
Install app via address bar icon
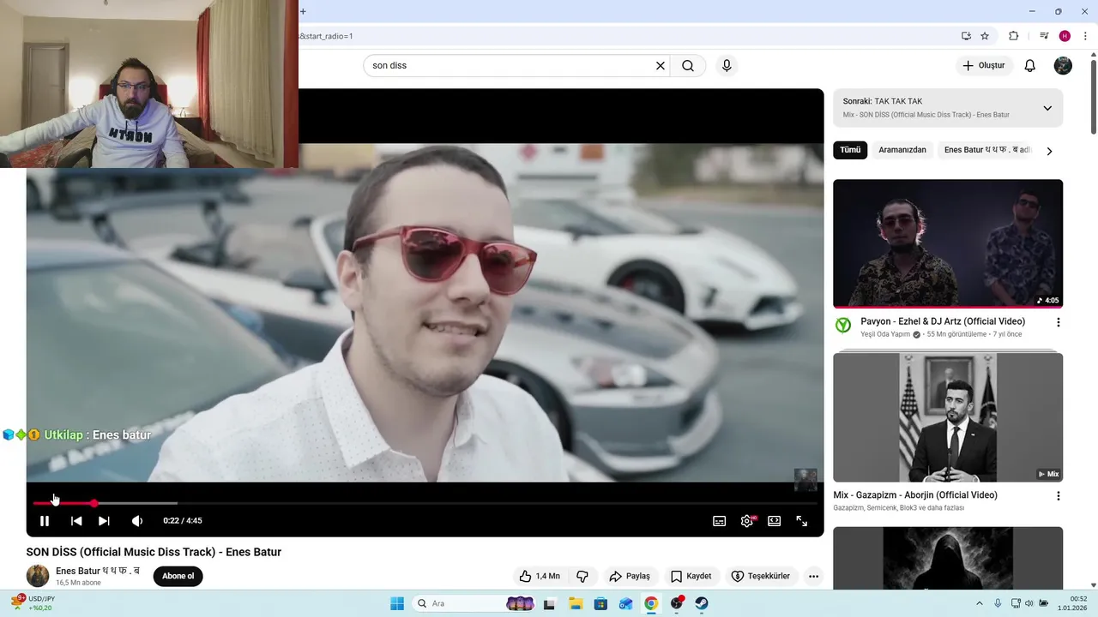tap(966, 36)
